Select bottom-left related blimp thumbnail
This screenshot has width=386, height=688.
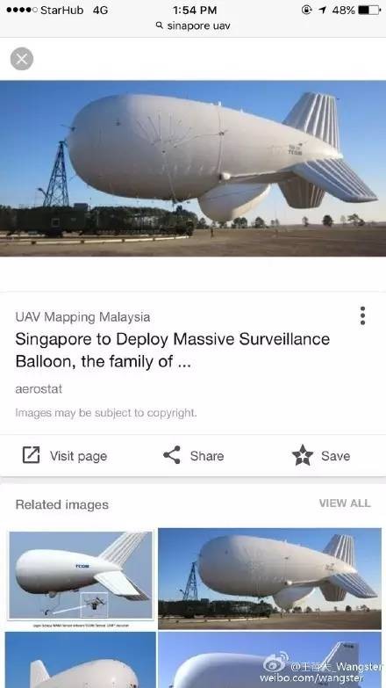click(x=81, y=660)
